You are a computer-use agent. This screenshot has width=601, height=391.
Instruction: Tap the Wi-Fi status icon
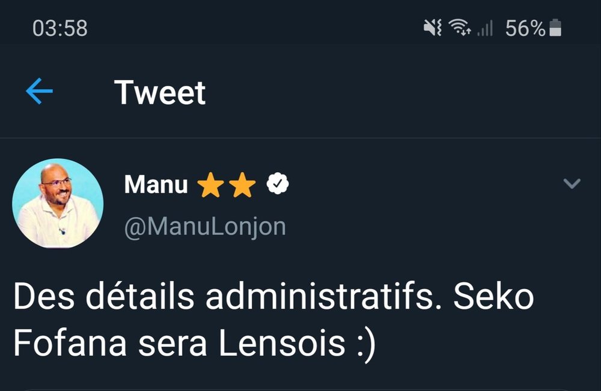460,28
